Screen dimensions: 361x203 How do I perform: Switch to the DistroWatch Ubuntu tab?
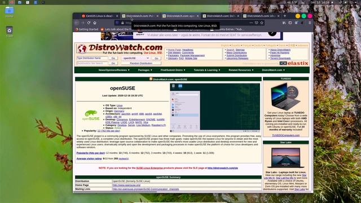click(x=261, y=16)
